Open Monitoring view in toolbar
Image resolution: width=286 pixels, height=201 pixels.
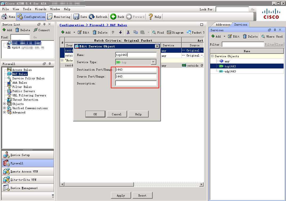pyautogui.click(x=59, y=17)
